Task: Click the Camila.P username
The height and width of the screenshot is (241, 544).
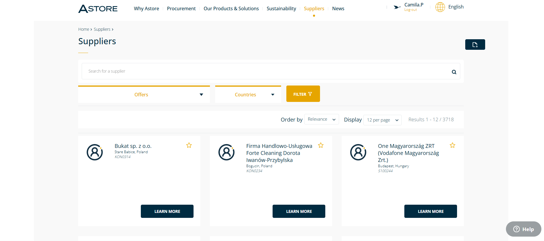Action: pos(414,5)
